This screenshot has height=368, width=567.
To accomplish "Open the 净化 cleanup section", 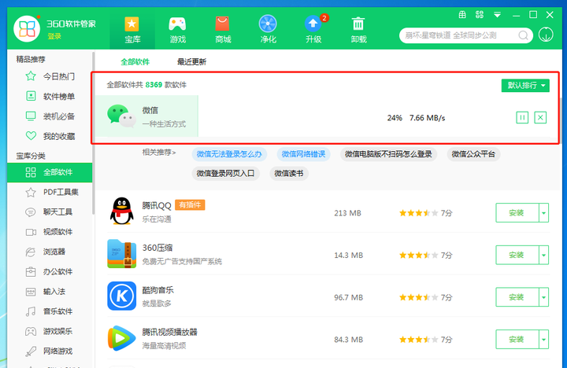I will [268, 30].
